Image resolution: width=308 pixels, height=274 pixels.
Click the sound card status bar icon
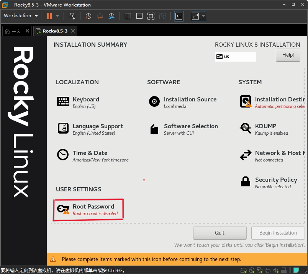[x=276, y=271]
